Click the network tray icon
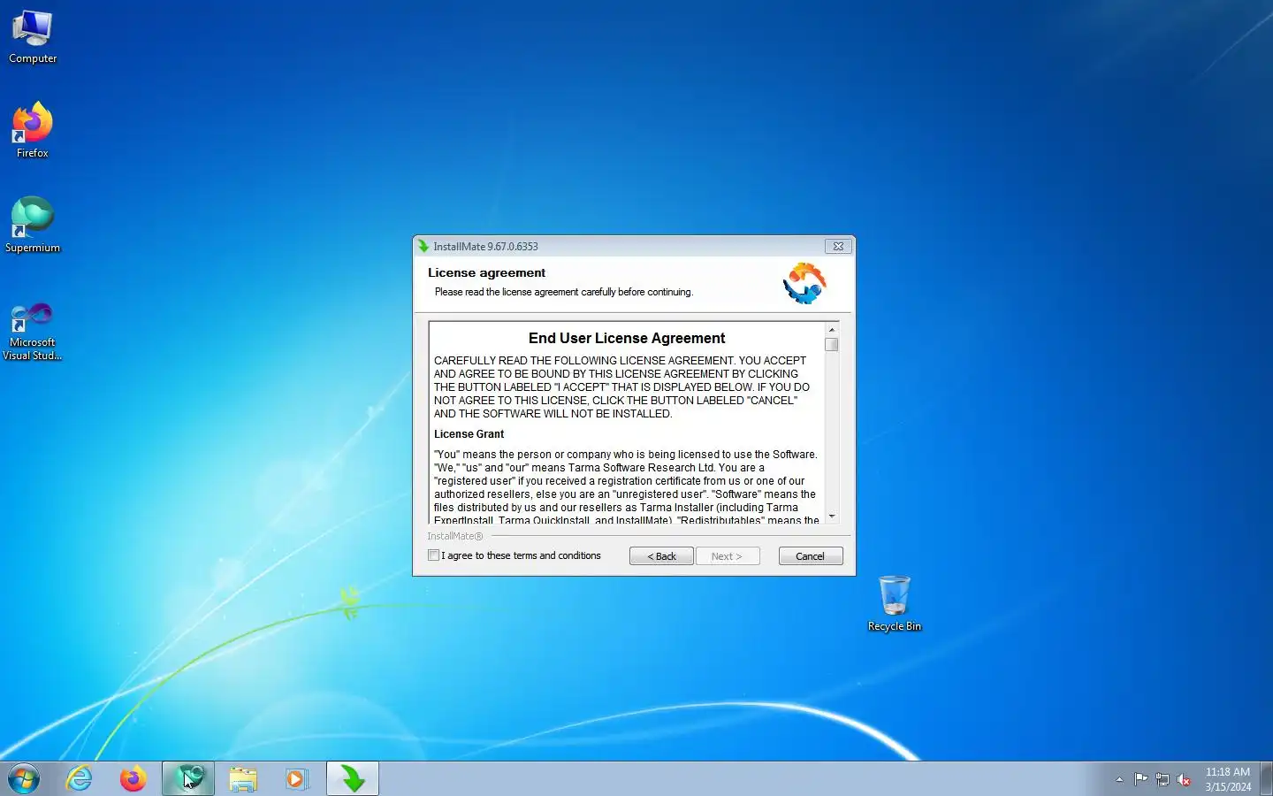Screen dimensions: 1273x796 (1162, 779)
